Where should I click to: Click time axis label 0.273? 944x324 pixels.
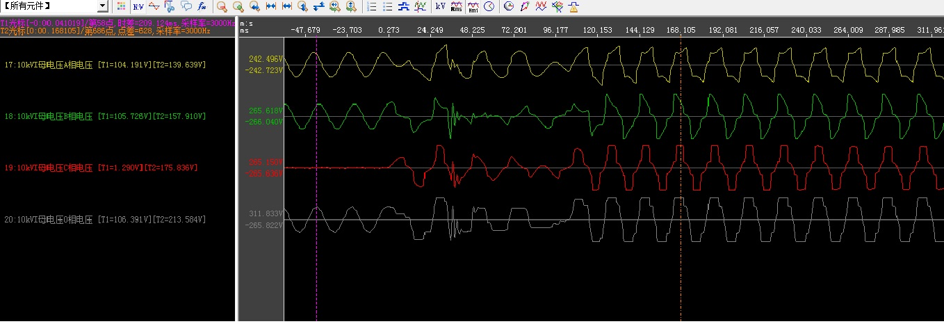point(389,30)
